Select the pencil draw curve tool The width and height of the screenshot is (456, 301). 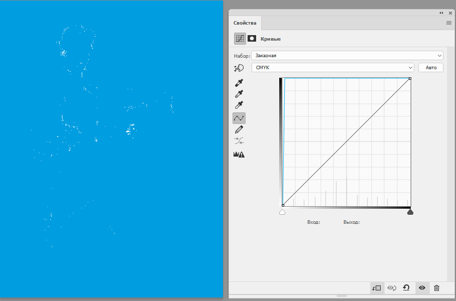pos(239,129)
